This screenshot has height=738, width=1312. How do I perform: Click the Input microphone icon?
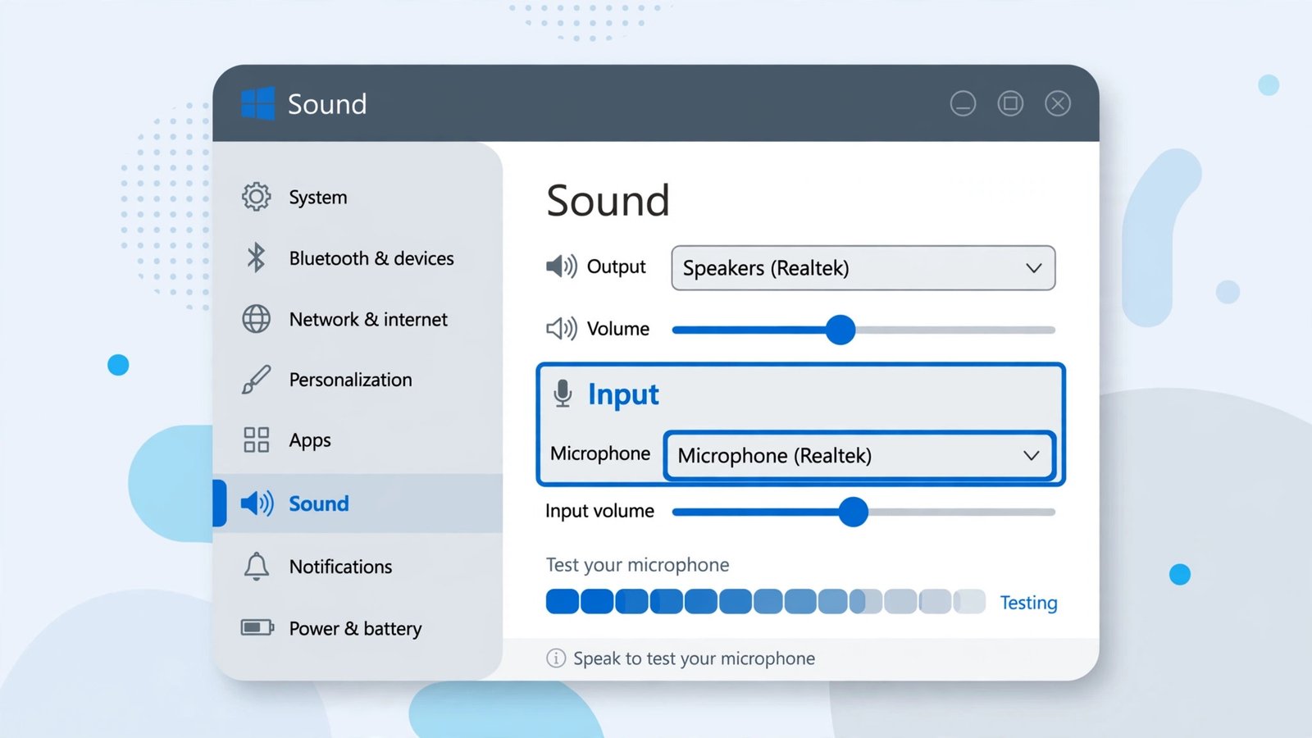pyautogui.click(x=563, y=394)
